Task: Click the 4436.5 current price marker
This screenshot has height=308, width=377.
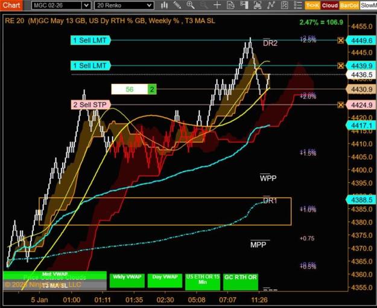Action: (361, 75)
